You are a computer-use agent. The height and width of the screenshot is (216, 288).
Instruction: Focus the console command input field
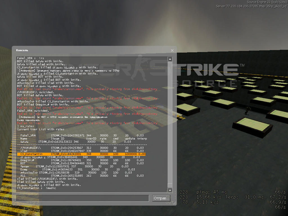pos(83,198)
